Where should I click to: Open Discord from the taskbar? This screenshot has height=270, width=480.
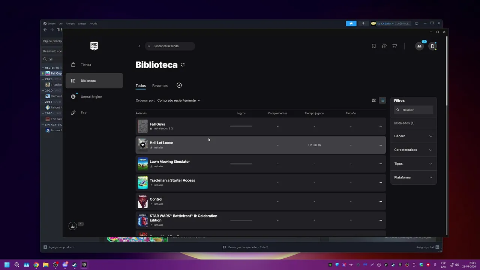click(x=65, y=265)
